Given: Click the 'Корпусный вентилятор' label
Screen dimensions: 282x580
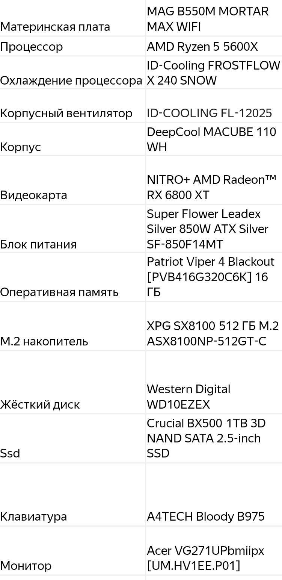Looking at the screenshot, I should (66, 113).
